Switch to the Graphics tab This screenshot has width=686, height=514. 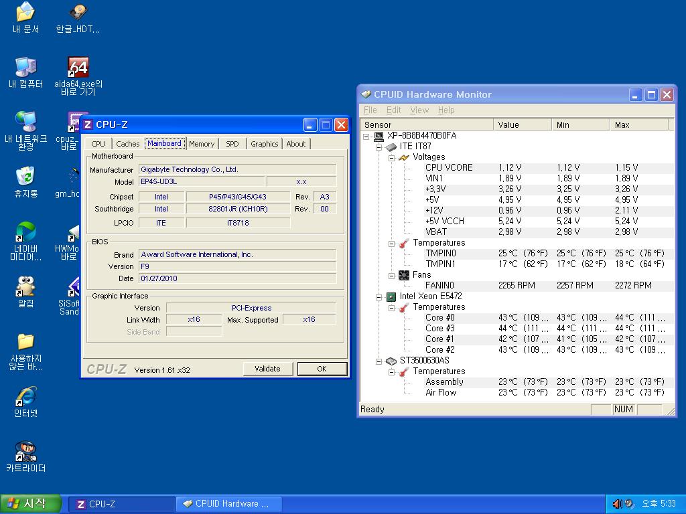pos(264,144)
